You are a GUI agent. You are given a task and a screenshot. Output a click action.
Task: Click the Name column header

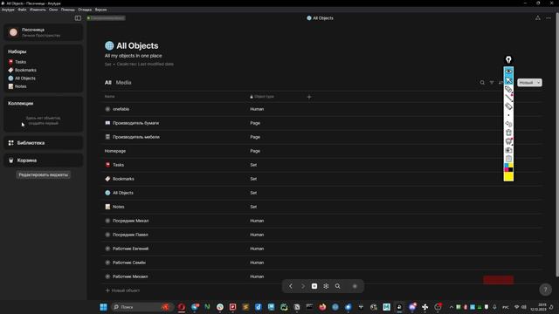click(x=110, y=97)
